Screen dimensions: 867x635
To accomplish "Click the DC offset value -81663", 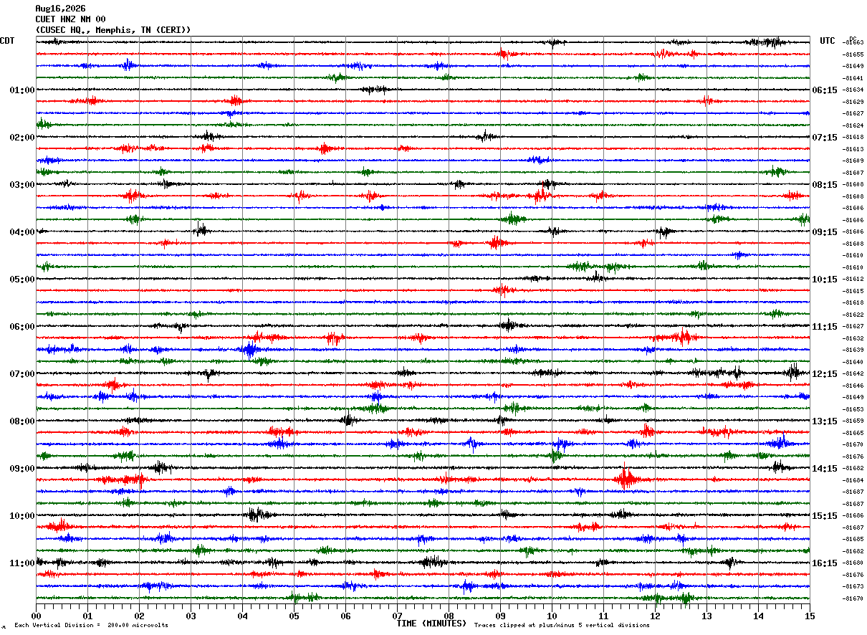I will [x=853, y=43].
